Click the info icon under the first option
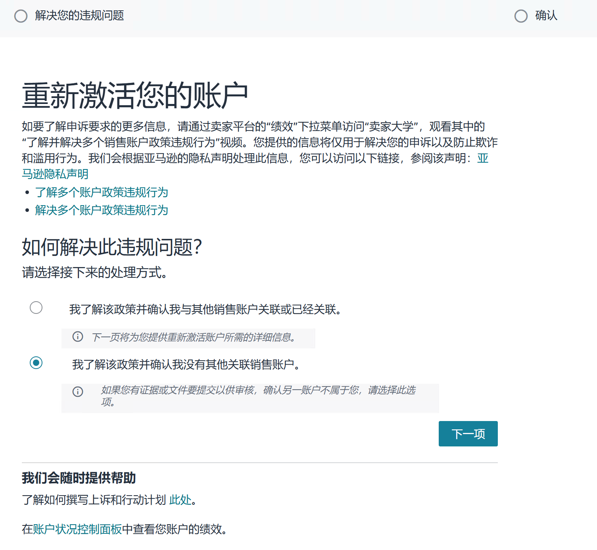The width and height of the screenshot is (597, 550). 78,337
